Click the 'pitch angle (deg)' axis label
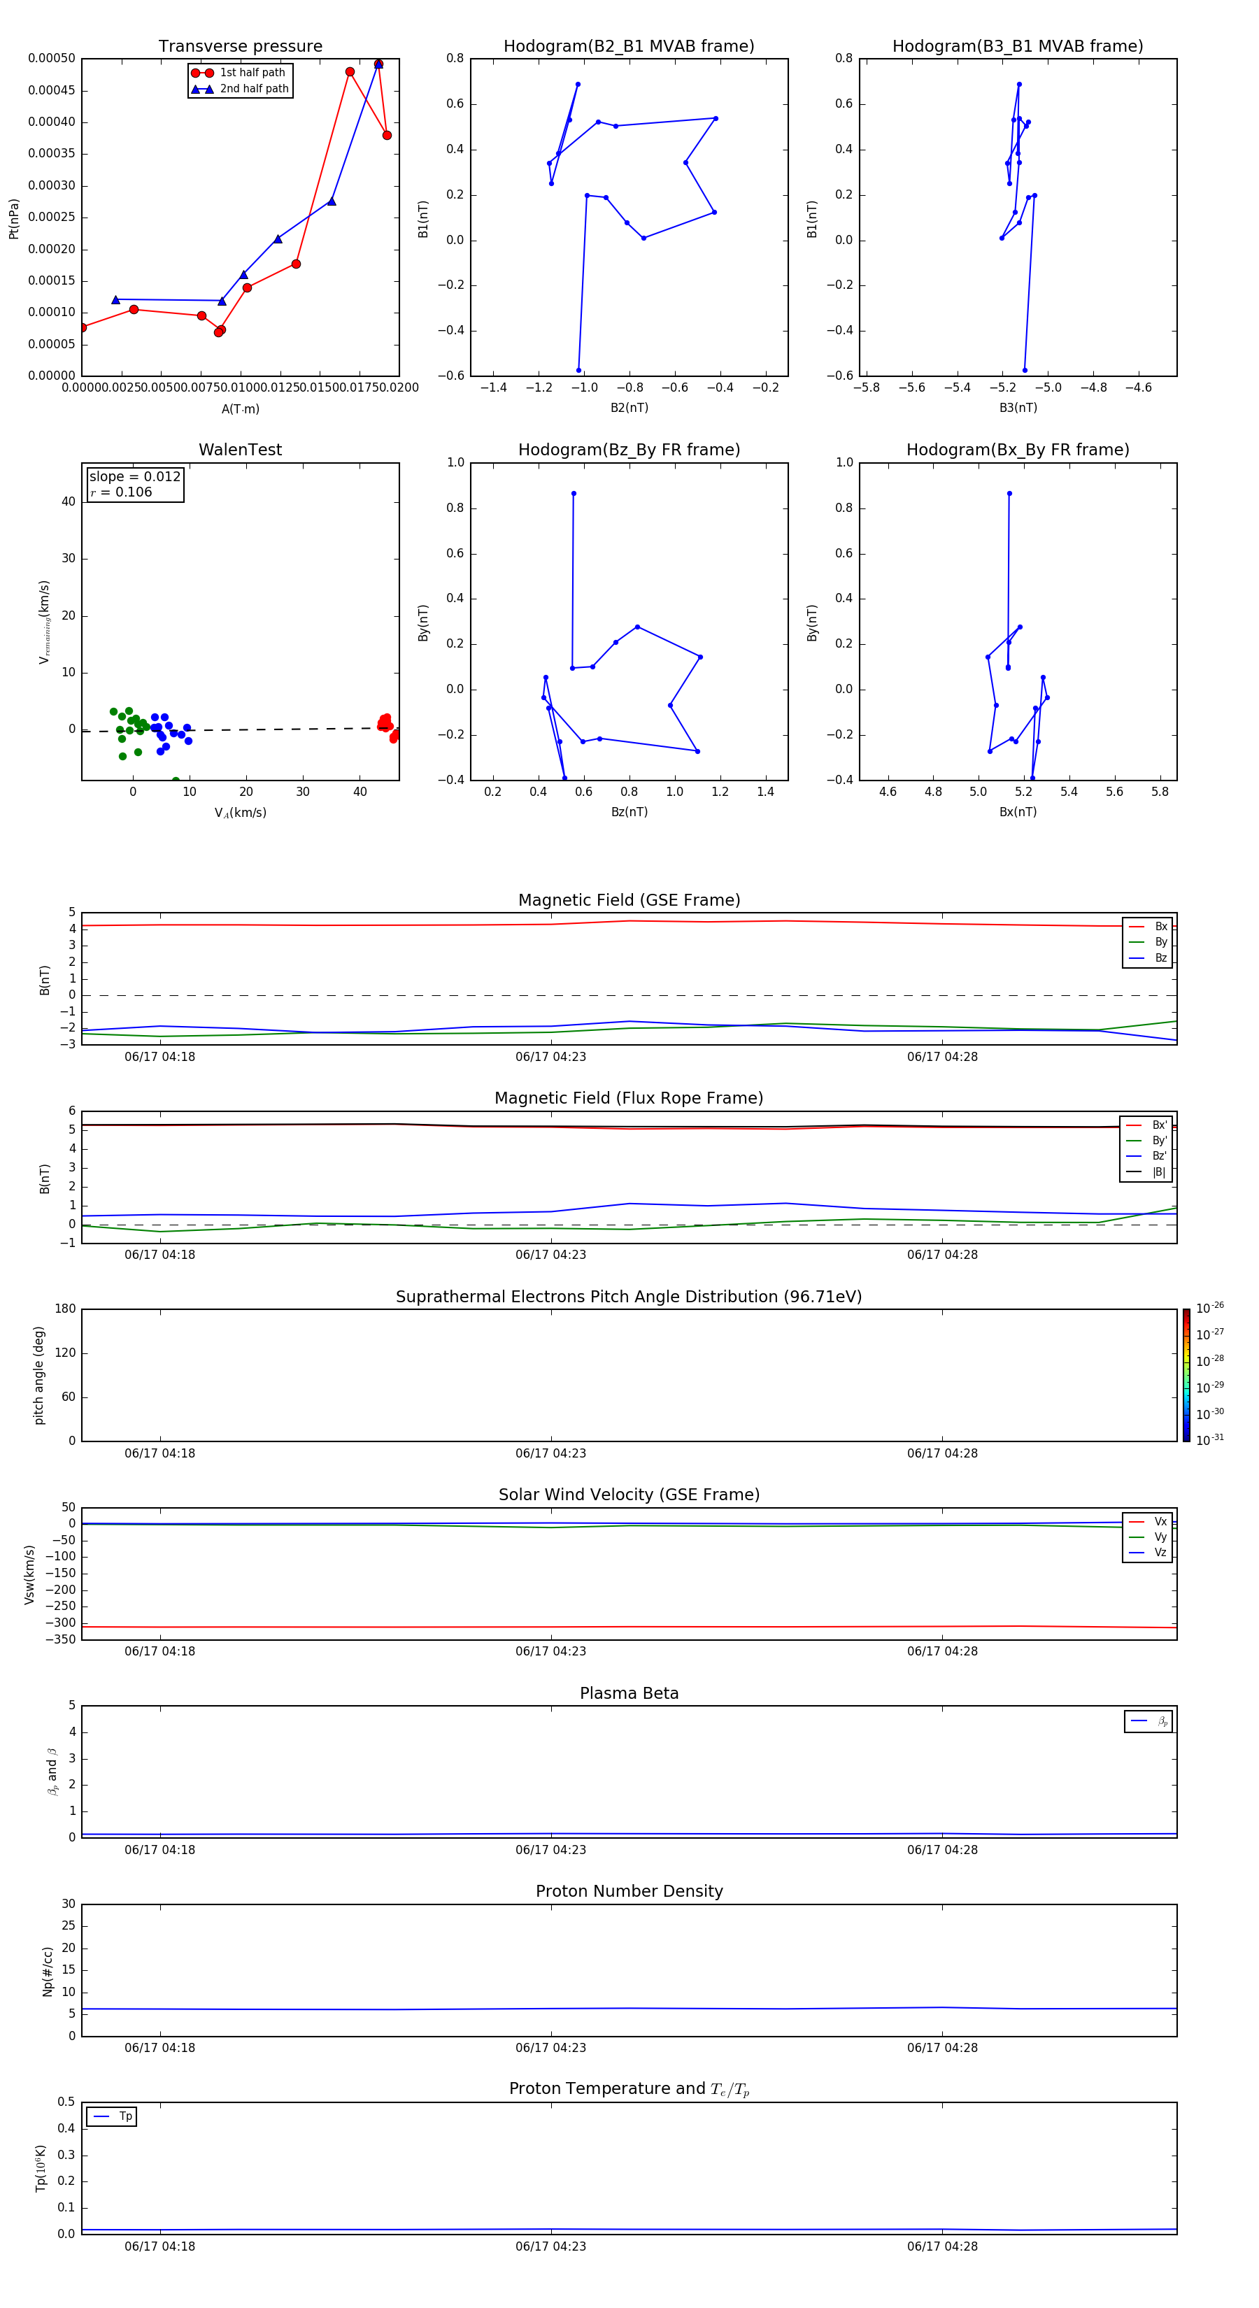Screen dimensions: 1259x2308 38,1375
